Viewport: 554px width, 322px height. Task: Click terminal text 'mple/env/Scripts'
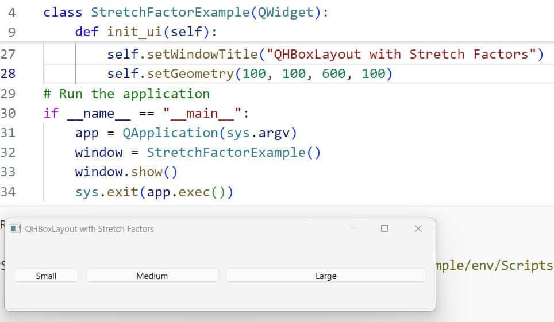coord(495,266)
